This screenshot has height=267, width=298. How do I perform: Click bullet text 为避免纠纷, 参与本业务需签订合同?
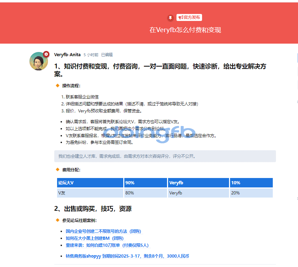tap(99, 142)
